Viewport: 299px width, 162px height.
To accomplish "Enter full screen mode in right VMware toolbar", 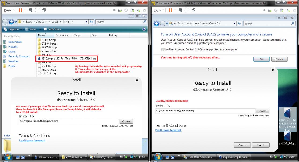I will click(187, 10).
